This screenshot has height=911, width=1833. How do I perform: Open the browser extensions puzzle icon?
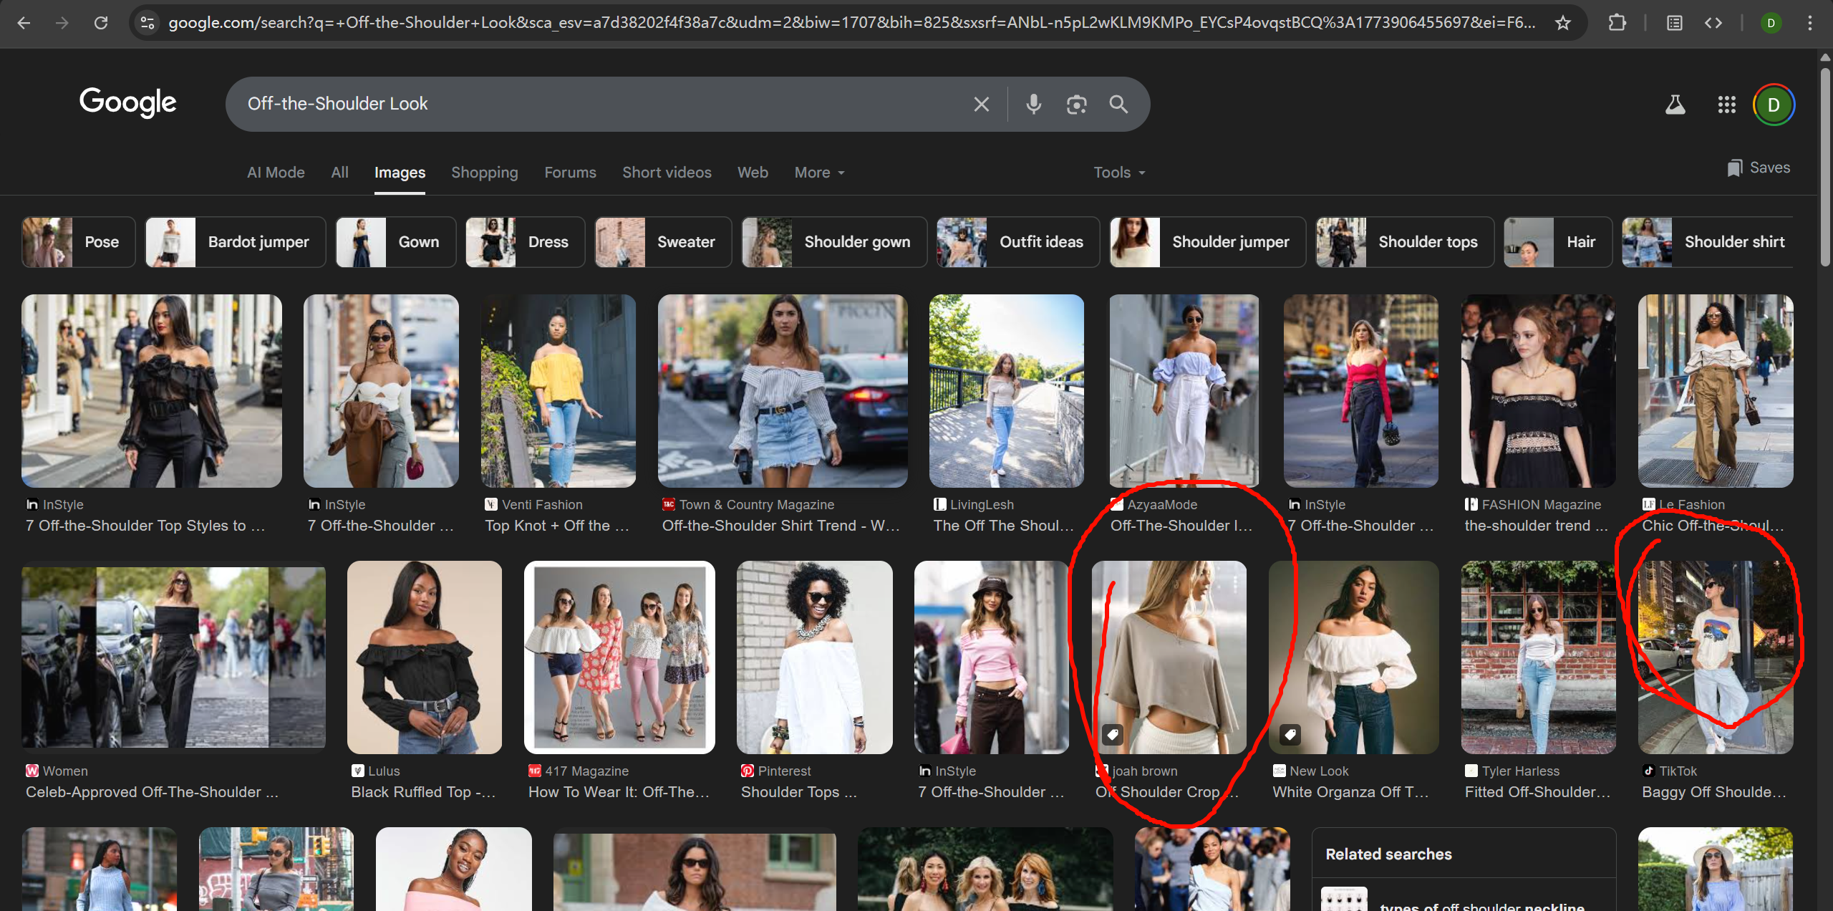pyautogui.click(x=1617, y=23)
